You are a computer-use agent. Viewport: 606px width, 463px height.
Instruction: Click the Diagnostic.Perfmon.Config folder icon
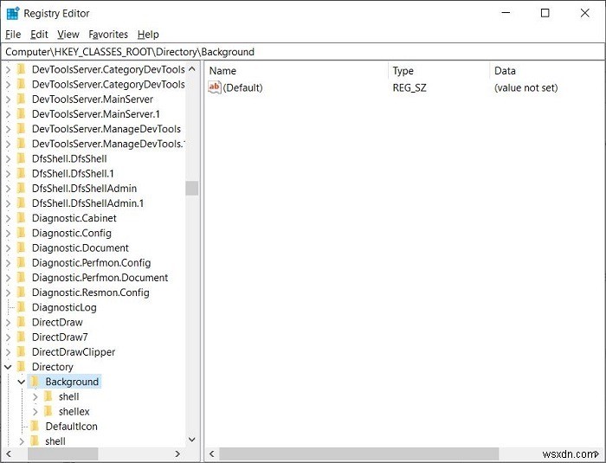(22, 262)
